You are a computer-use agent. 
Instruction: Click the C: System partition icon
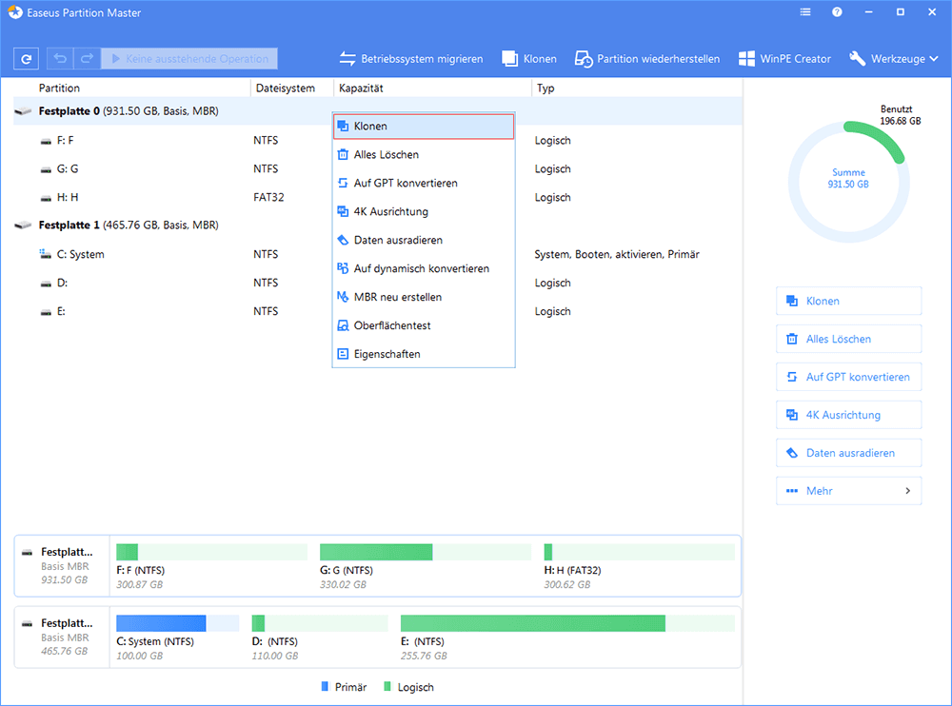tap(45, 254)
